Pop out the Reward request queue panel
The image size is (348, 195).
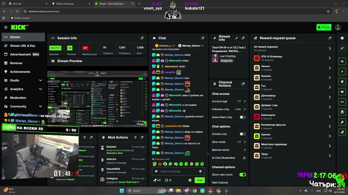330,38
